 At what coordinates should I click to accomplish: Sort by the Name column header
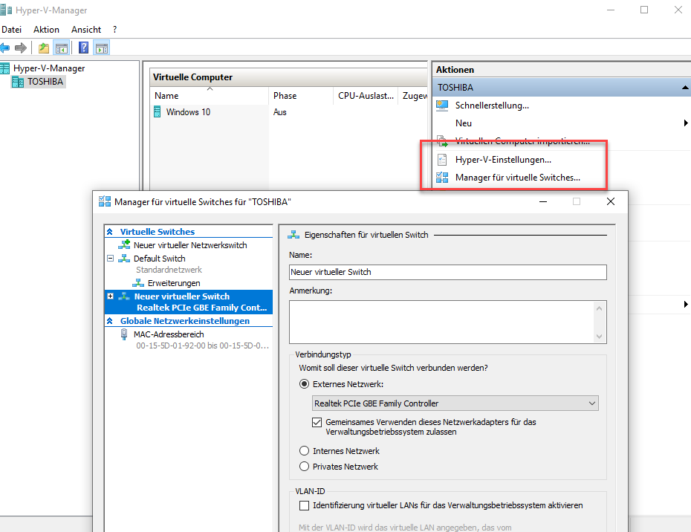point(209,96)
